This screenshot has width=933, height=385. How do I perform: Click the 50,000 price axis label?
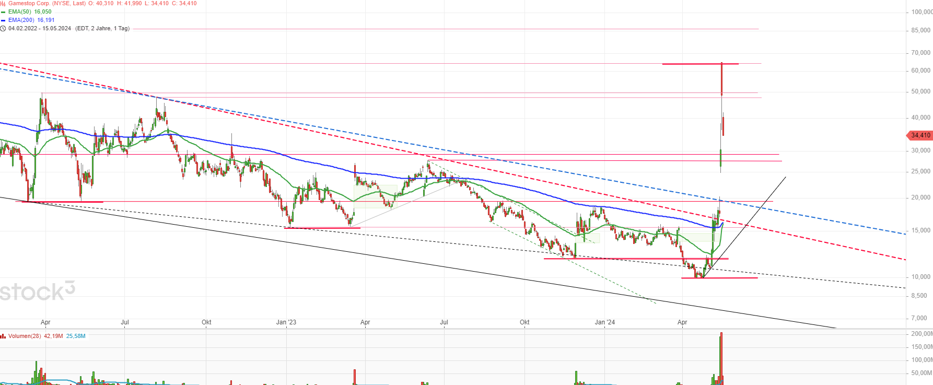coord(920,91)
